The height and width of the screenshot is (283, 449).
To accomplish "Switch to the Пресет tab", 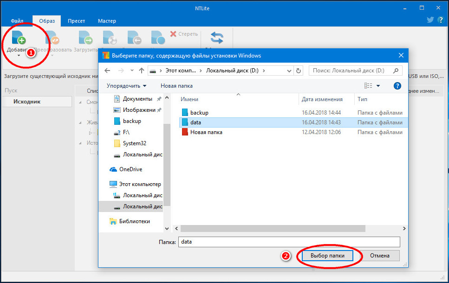I will point(76,21).
